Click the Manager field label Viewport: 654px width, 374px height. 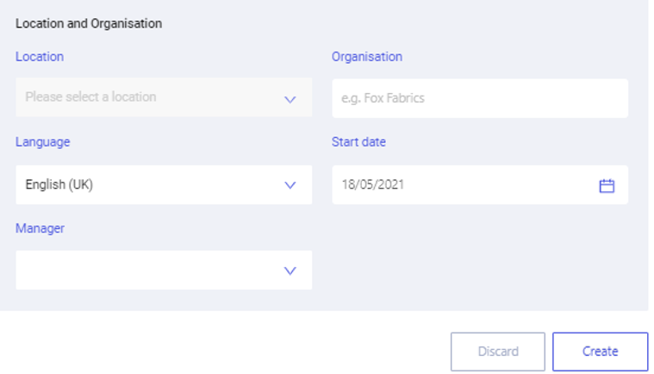pyautogui.click(x=40, y=228)
